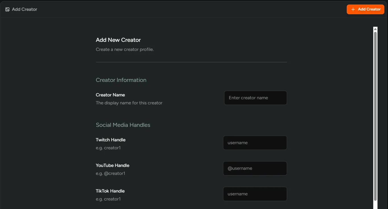The height and width of the screenshot is (209, 388).
Task: Focus the Twitch Handle username field
Action: pyautogui.click(x=255, y=142)
